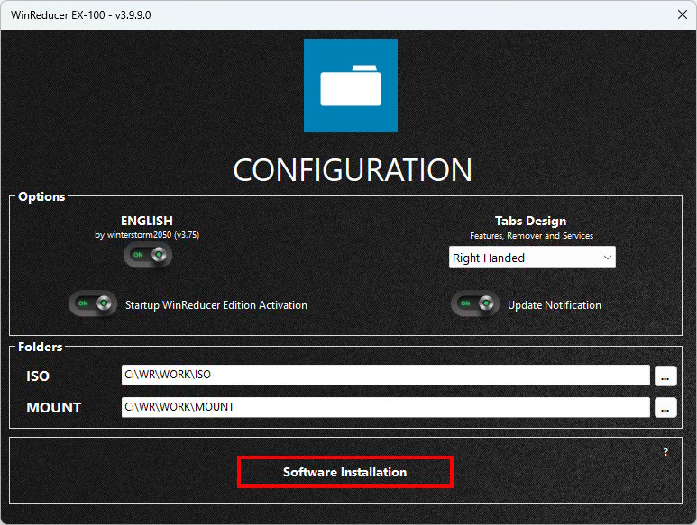
Task: Toggle Startup WinReducer Edition Activation switch
Action: (93, 303)
